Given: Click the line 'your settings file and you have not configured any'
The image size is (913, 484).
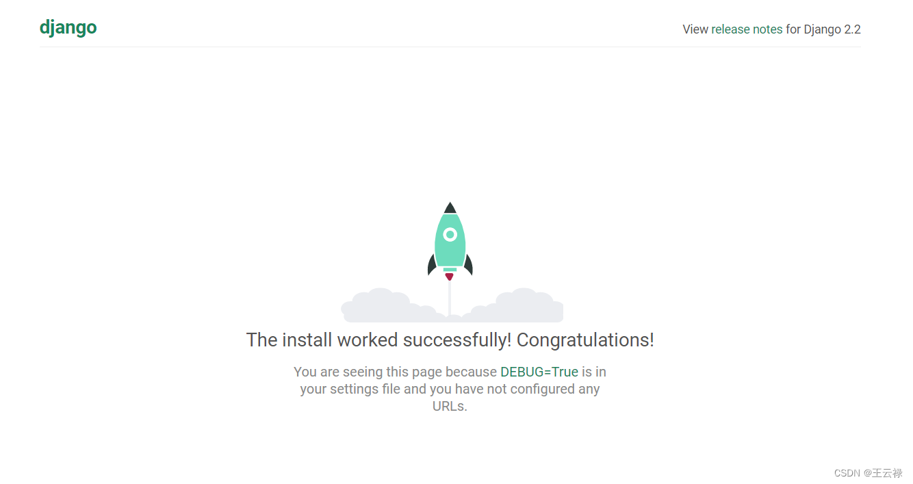Looking at the screenshot, I should (450, 389).
